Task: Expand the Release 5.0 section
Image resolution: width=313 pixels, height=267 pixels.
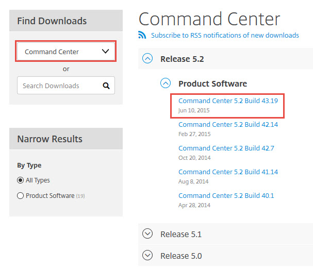Action: pos(147,255)
